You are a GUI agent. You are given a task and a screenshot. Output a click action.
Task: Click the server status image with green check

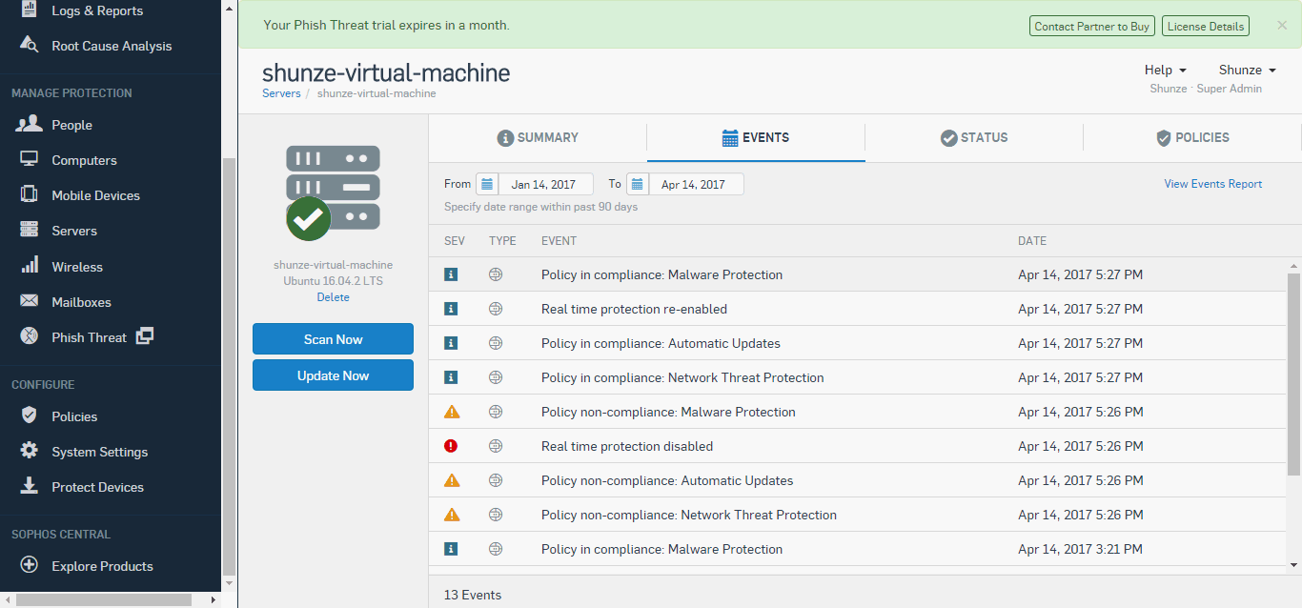[x=333, y=193]
